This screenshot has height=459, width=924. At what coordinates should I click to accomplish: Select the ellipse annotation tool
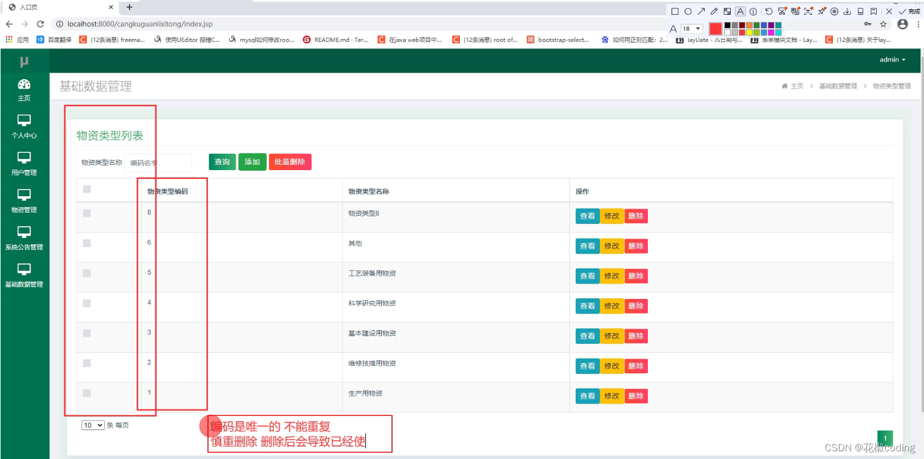click(688, 11)
